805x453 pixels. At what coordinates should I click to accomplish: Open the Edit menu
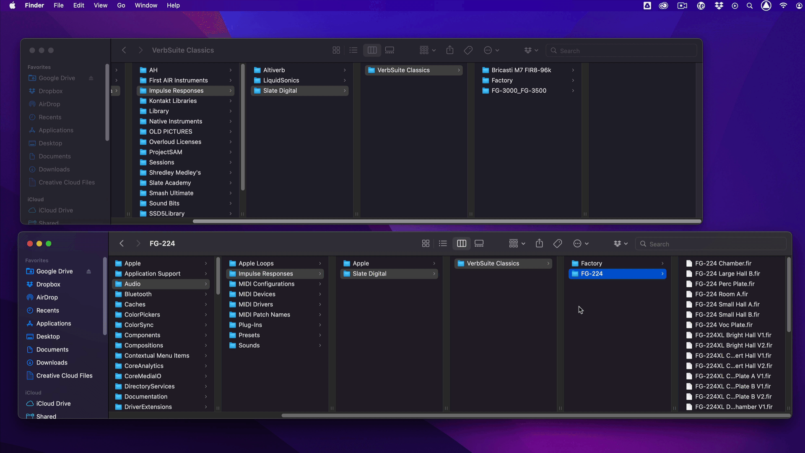[x=79, y=5]
